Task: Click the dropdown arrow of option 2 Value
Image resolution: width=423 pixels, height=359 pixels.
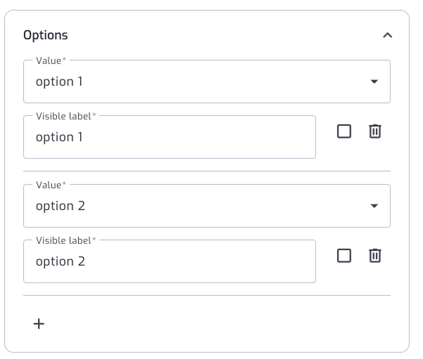Action: tap(374, 206)
